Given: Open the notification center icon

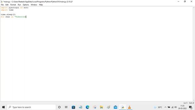Looking at the screenshot, I should (190, 107).
